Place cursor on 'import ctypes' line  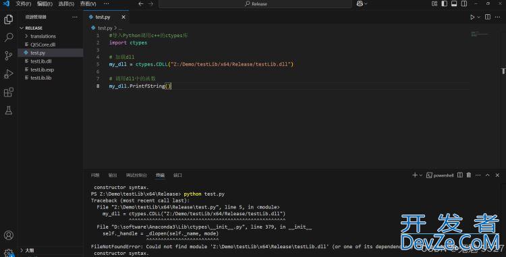(x=128, y=42)
